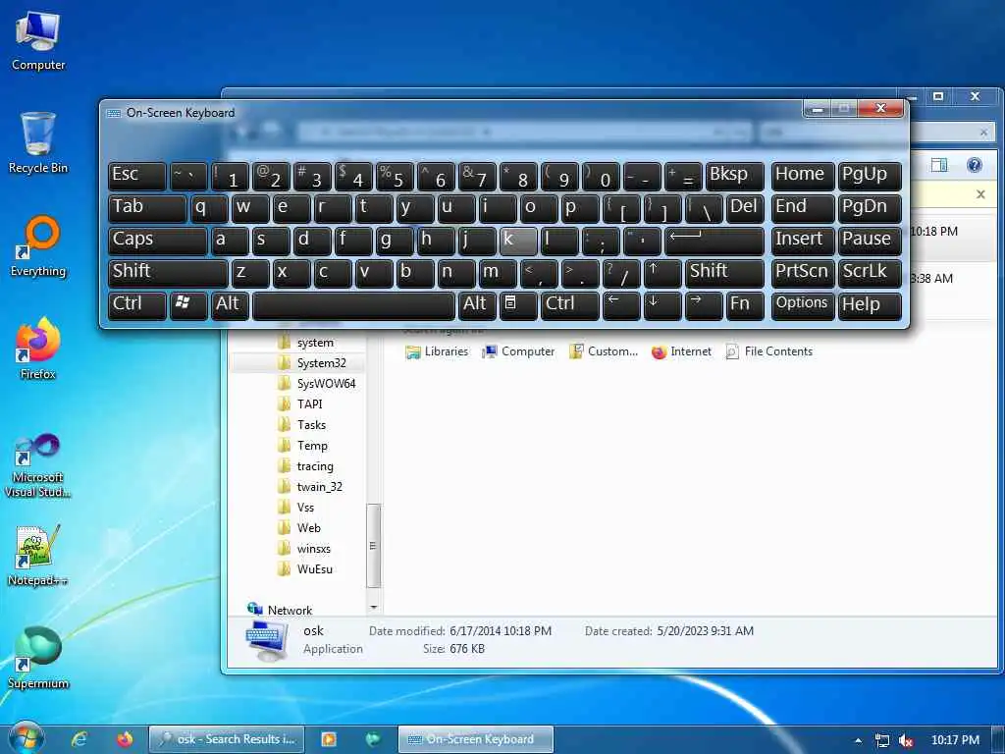Show hidden tray icons arrow
This screenshot has height=754, width=1005.
(858, 740)
